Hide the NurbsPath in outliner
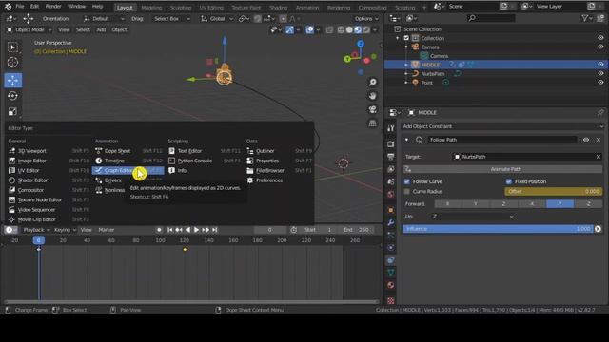The width and height of the screenshot is (609, 342). pos(600,74)
